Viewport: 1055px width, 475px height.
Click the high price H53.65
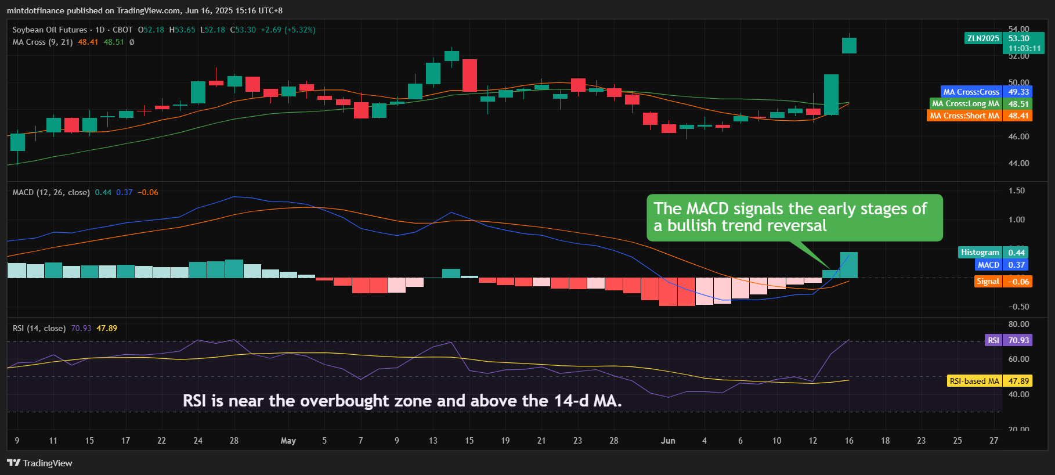pos(182,30)
